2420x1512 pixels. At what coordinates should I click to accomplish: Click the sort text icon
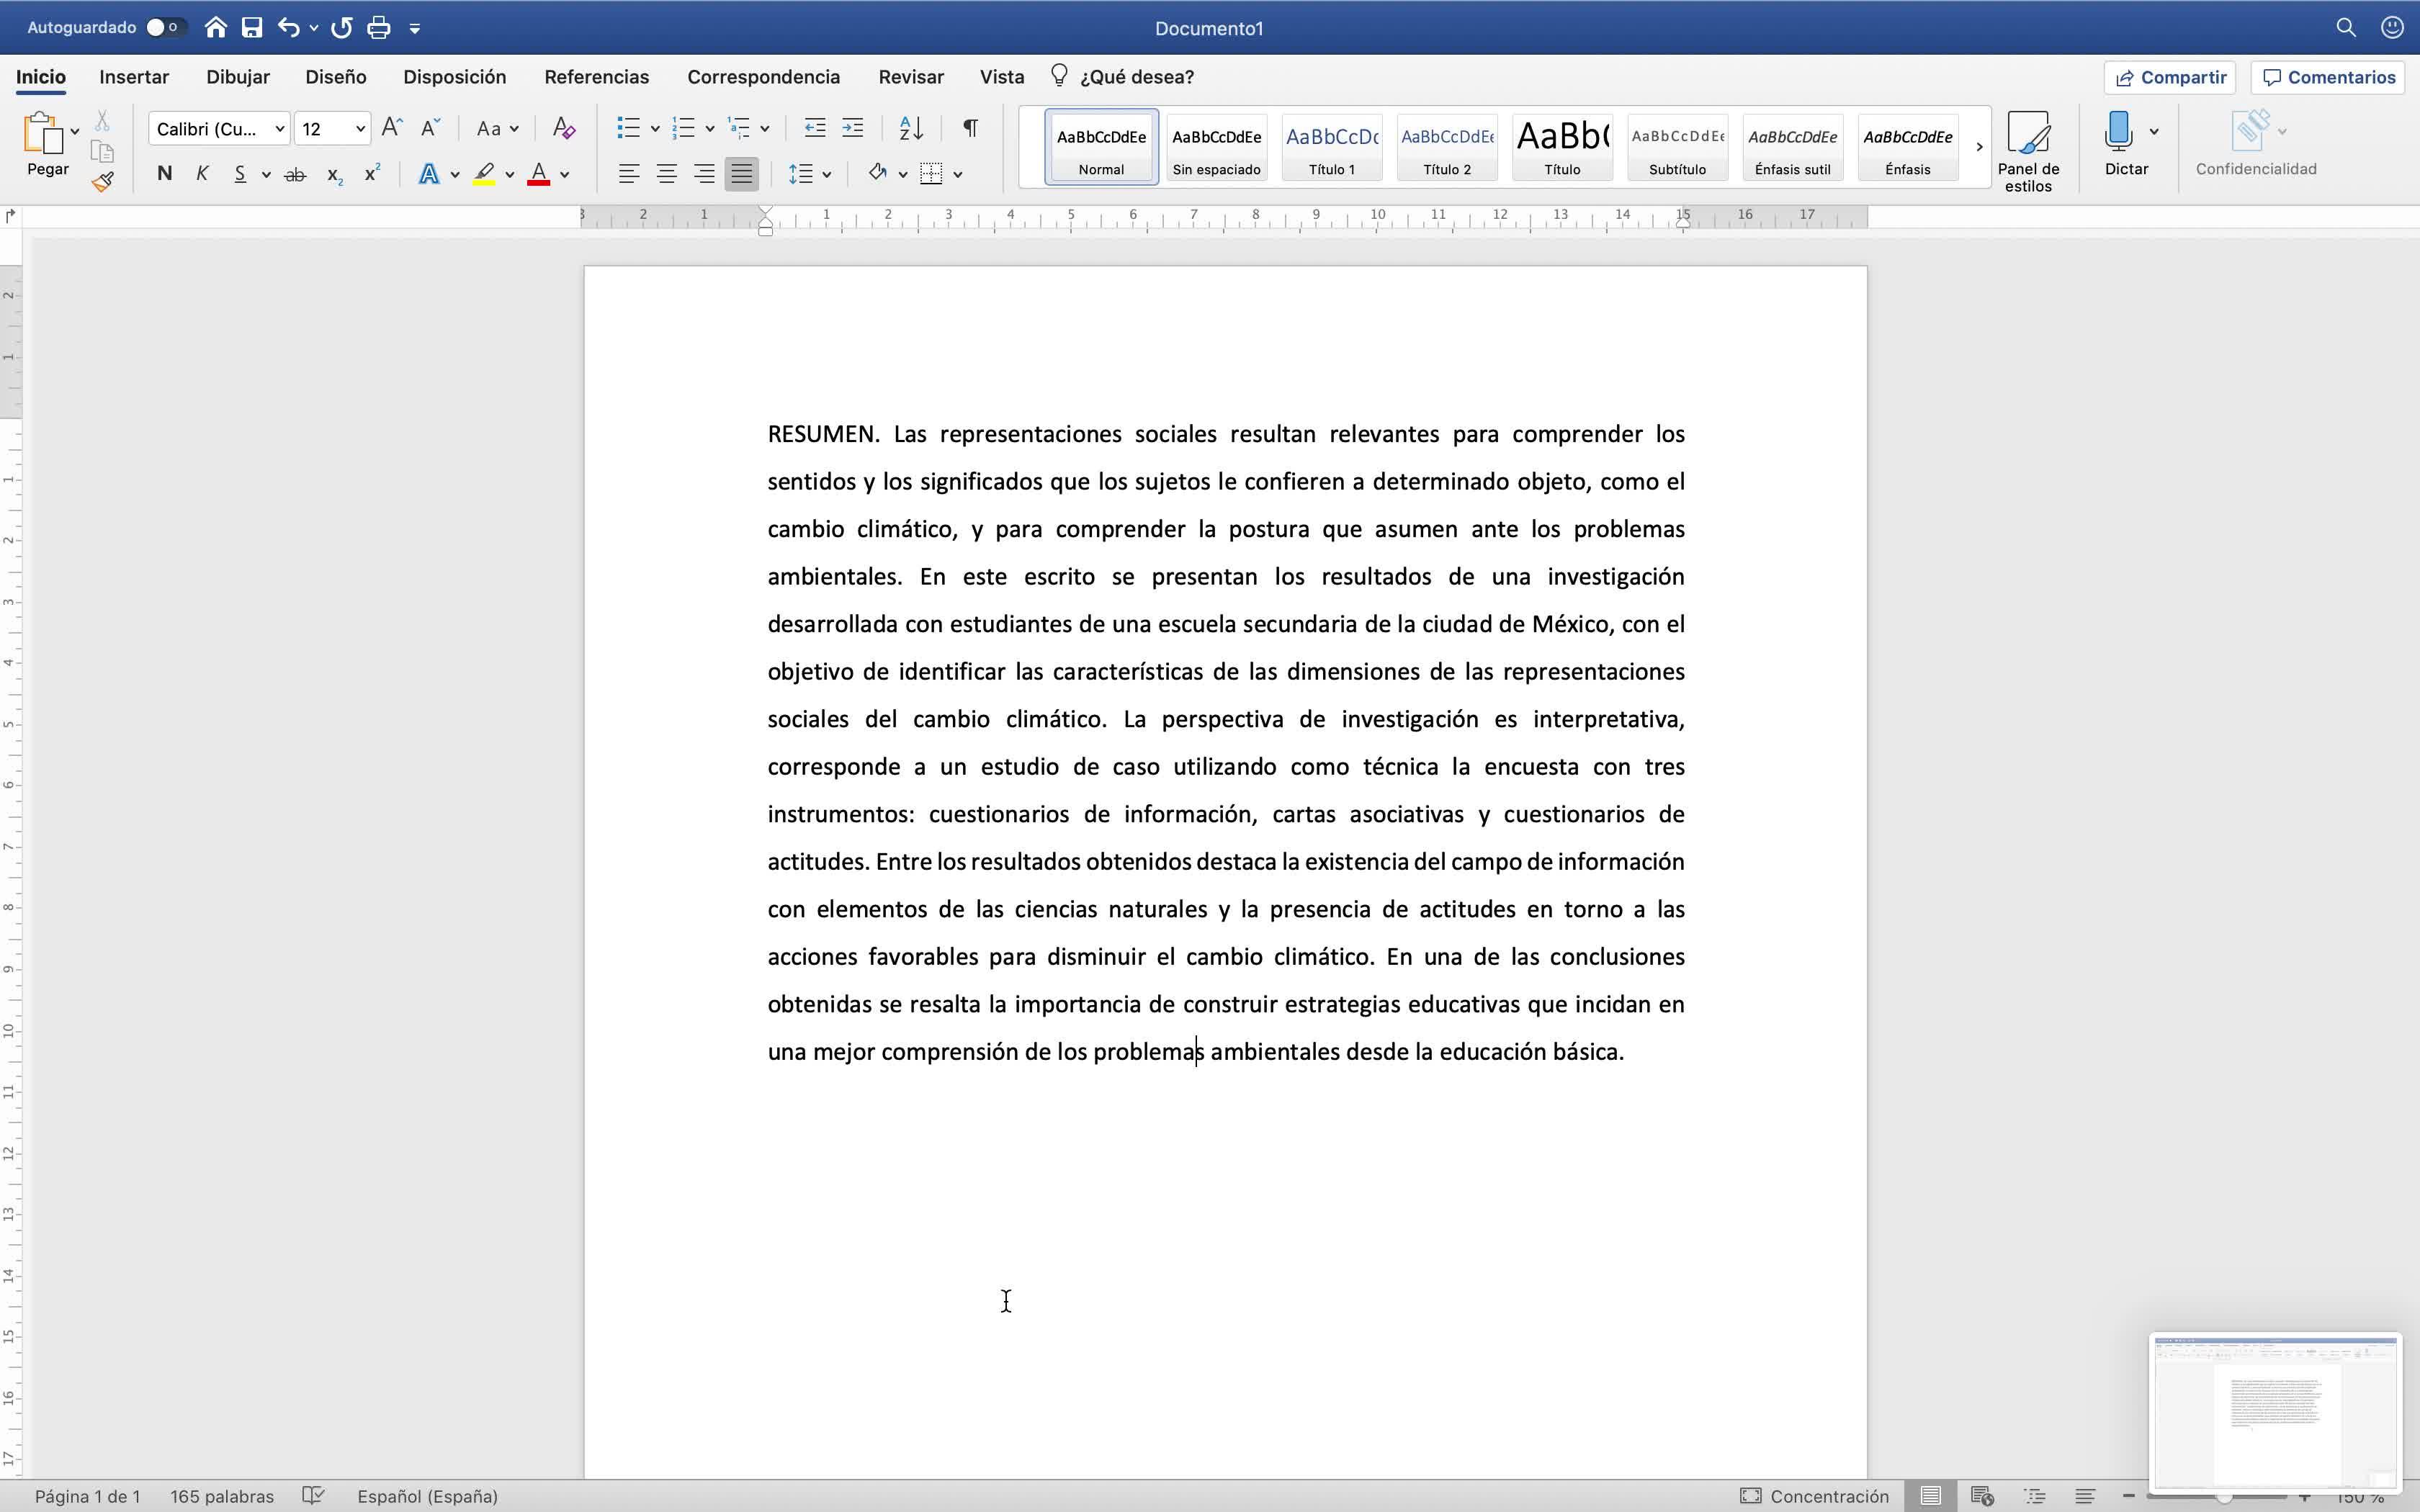point(911,128)
